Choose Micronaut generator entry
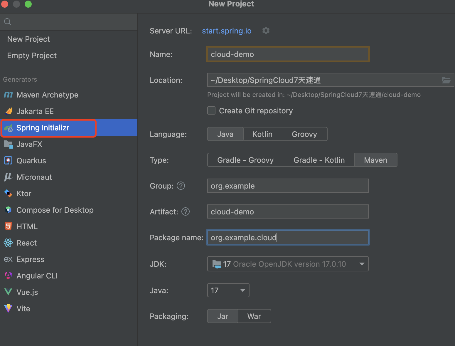 [x=69, y=177]
